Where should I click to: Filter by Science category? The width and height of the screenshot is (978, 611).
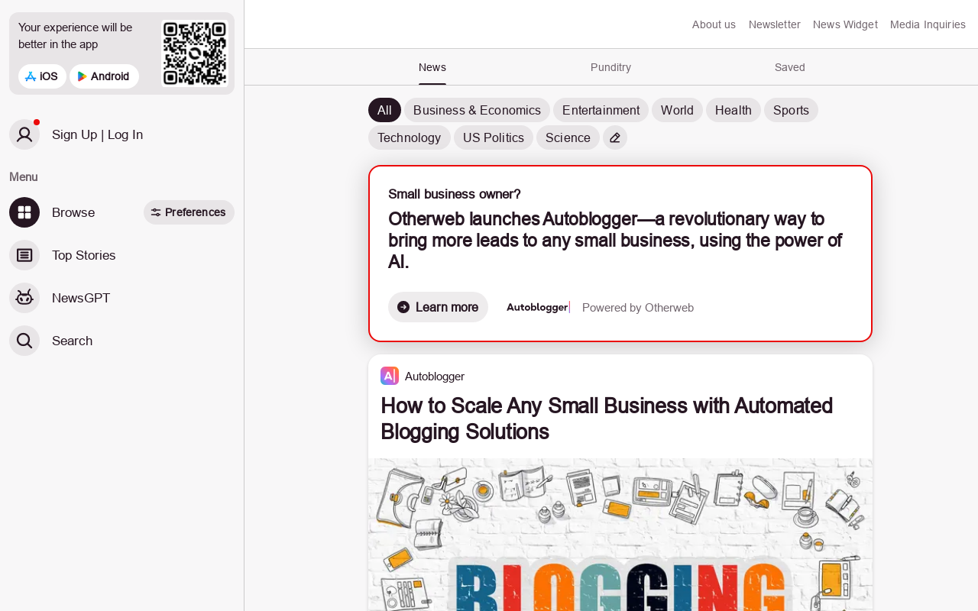coord(568,137)
